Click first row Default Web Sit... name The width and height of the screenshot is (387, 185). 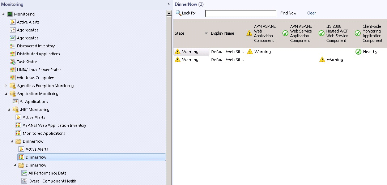pos(227,52)
